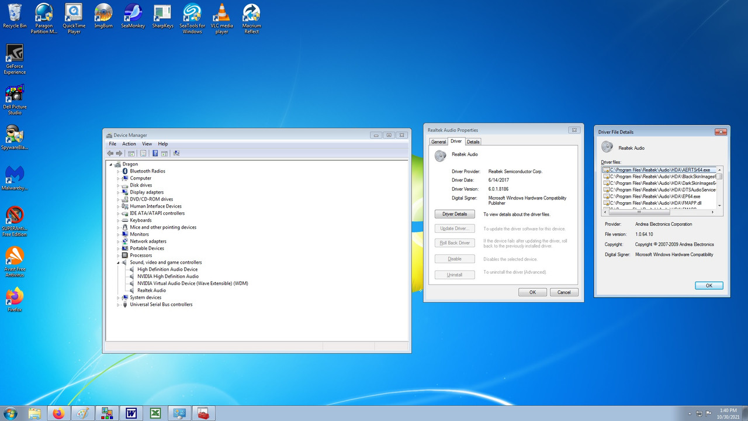Screen dimensions: 748x421
Task: Open the File menu in Device Manager
Action: click(112, 144)
